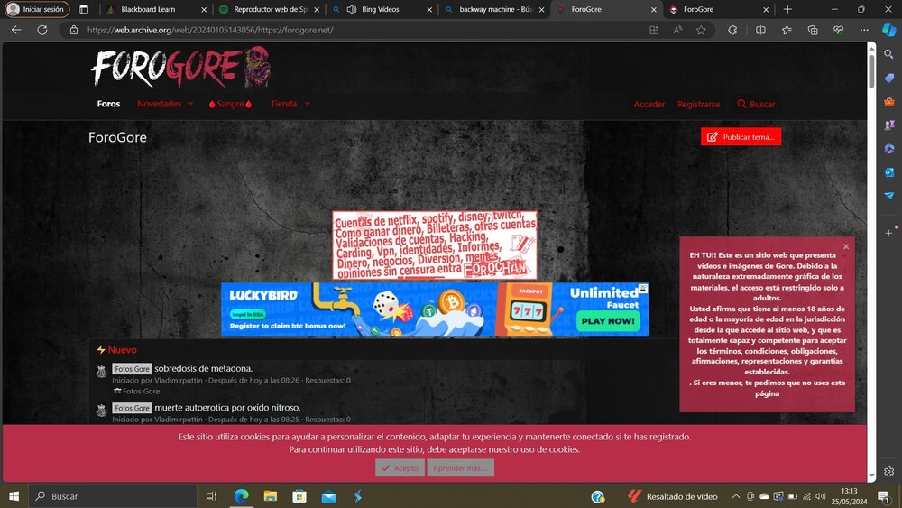Open Task View on the taskbar
The width and height of the screenshot is (902, 508).
[x=211, y=496]
